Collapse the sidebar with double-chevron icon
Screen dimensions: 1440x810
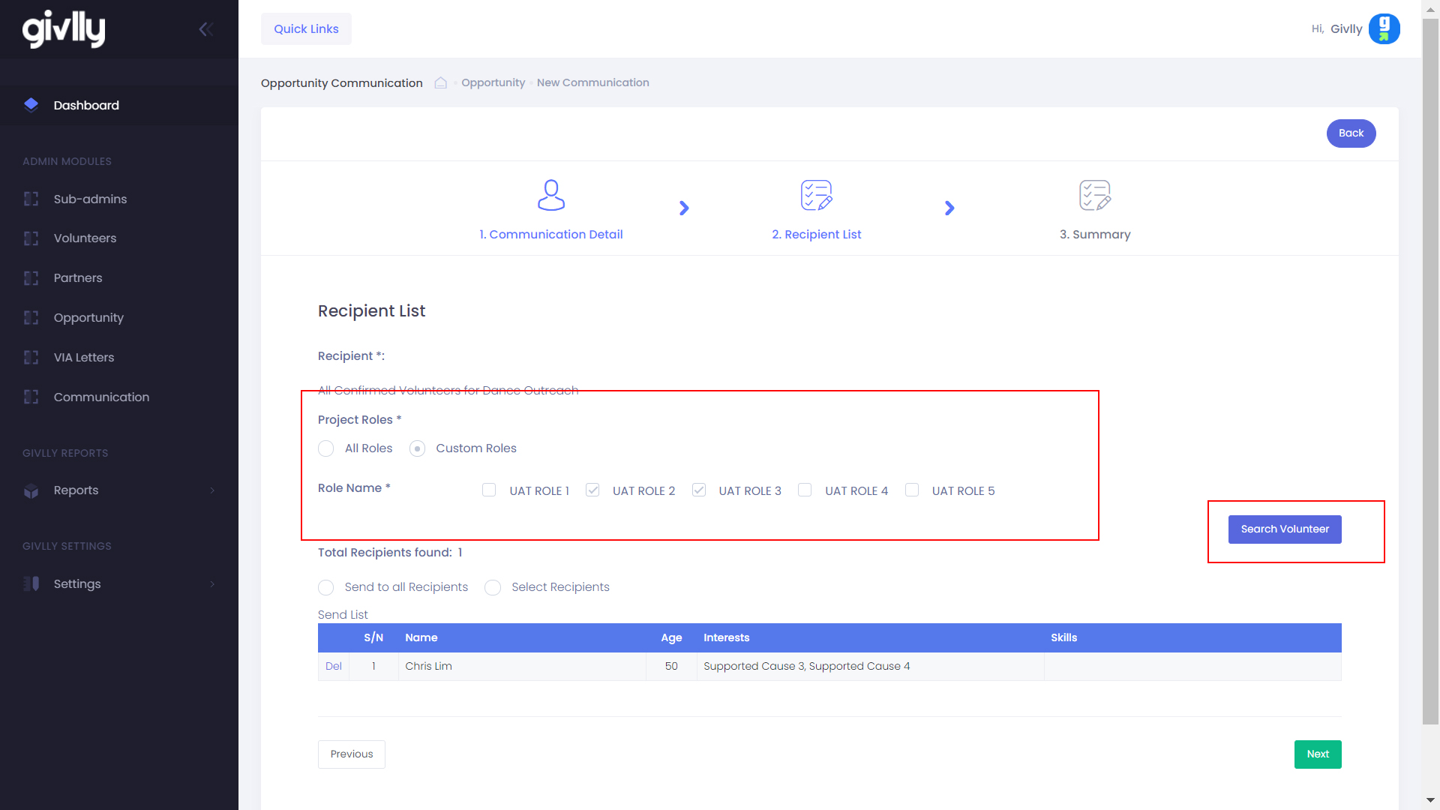click(206, 29)
